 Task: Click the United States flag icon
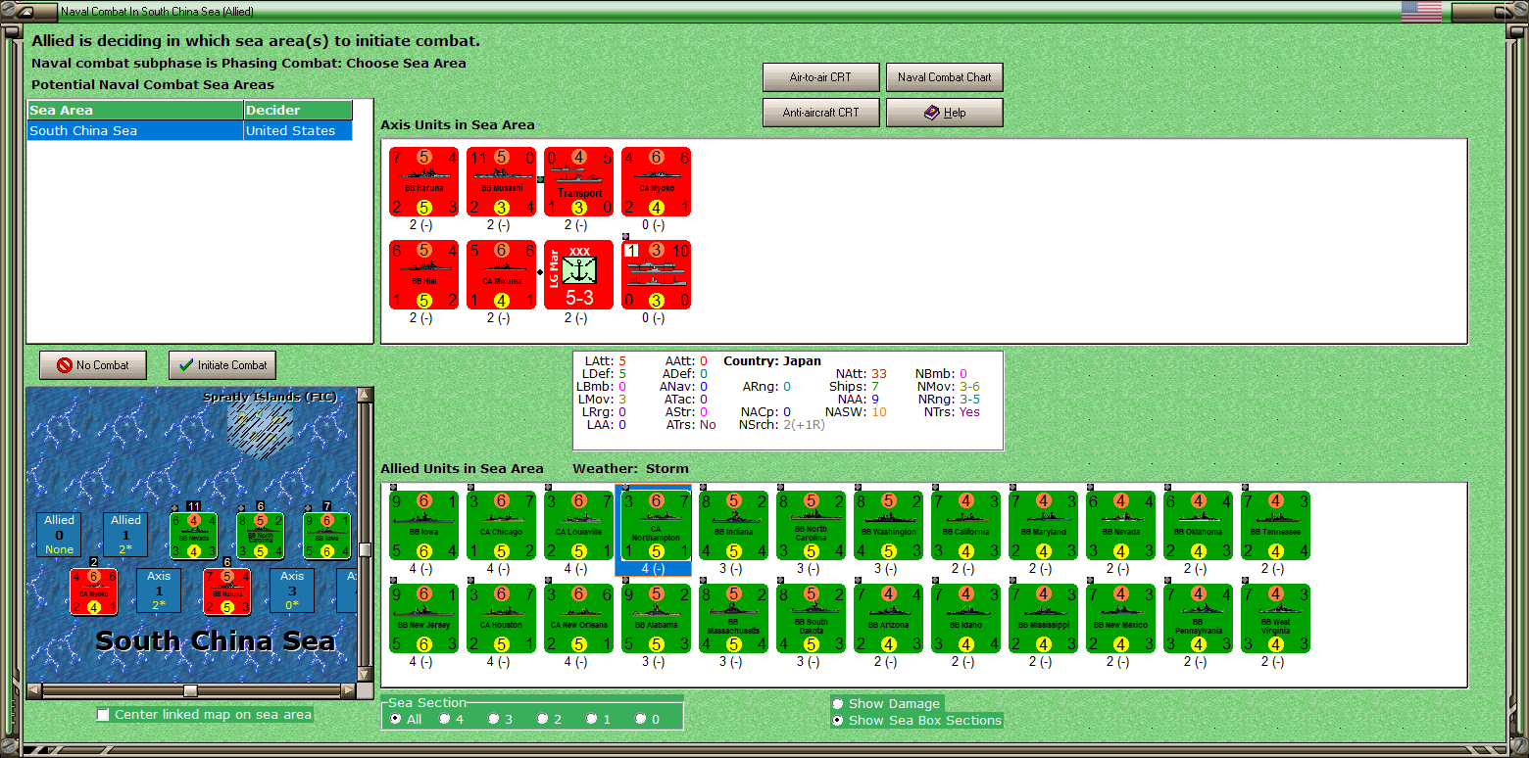(1421, 12)
